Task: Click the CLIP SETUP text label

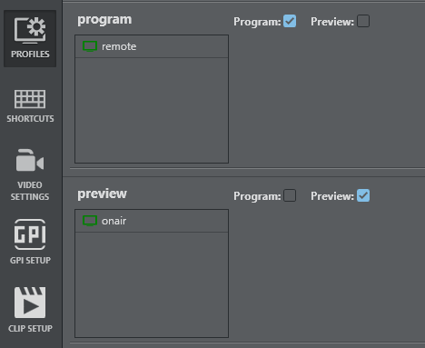Action: 30,329
